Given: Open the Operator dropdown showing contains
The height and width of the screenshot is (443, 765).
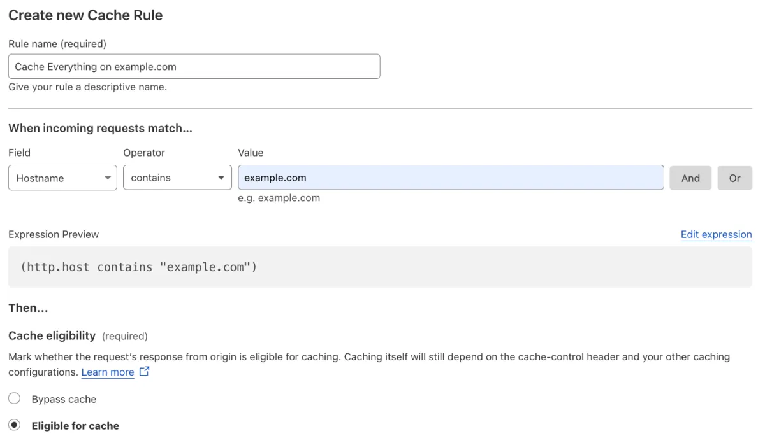Looking at the screenshot, I should 177,178.
